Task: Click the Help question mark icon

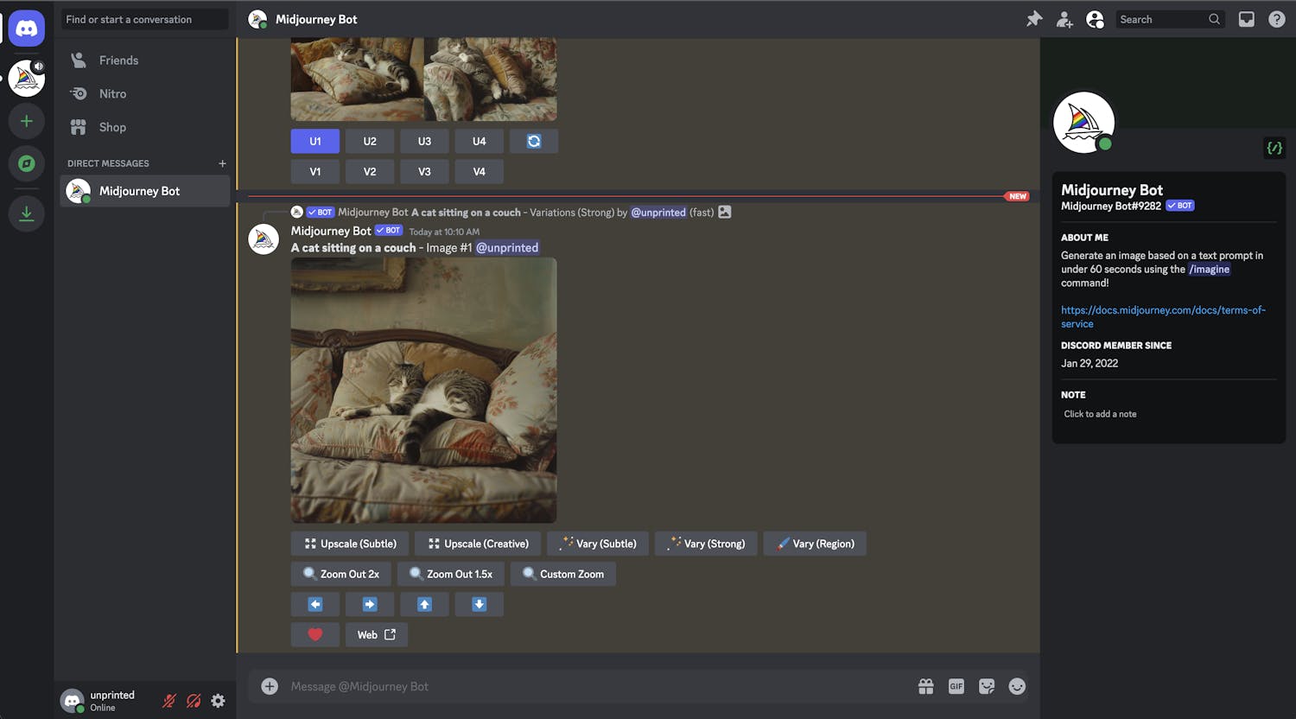Action: 1276,19
